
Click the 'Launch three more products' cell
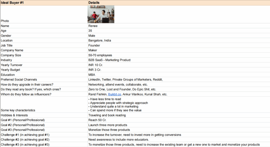(108, 125)
